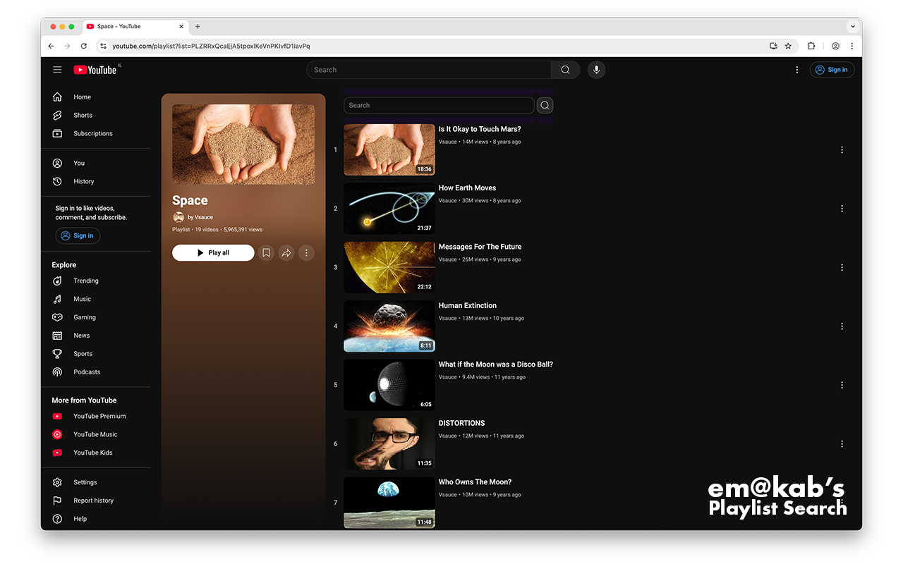Go back in the browser

click(x=51, y=46)
